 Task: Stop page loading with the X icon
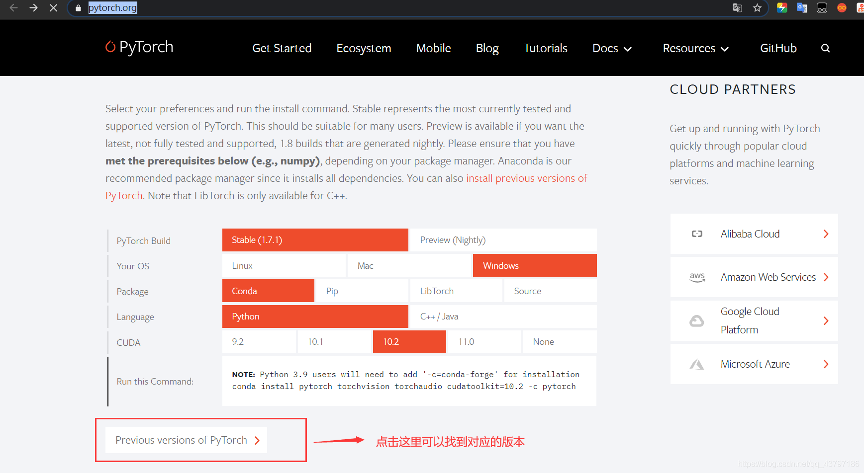pos(53,7)
